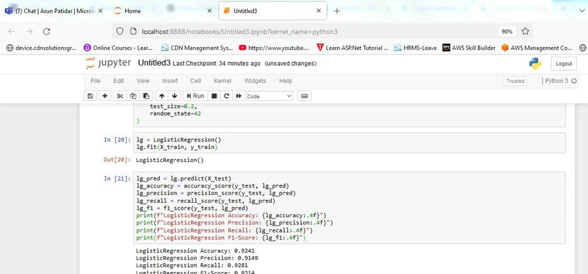The width and height of the screenshot is (588, 274).
Task: Click the test_size=0.2 code line
Action: coord(173,107)
